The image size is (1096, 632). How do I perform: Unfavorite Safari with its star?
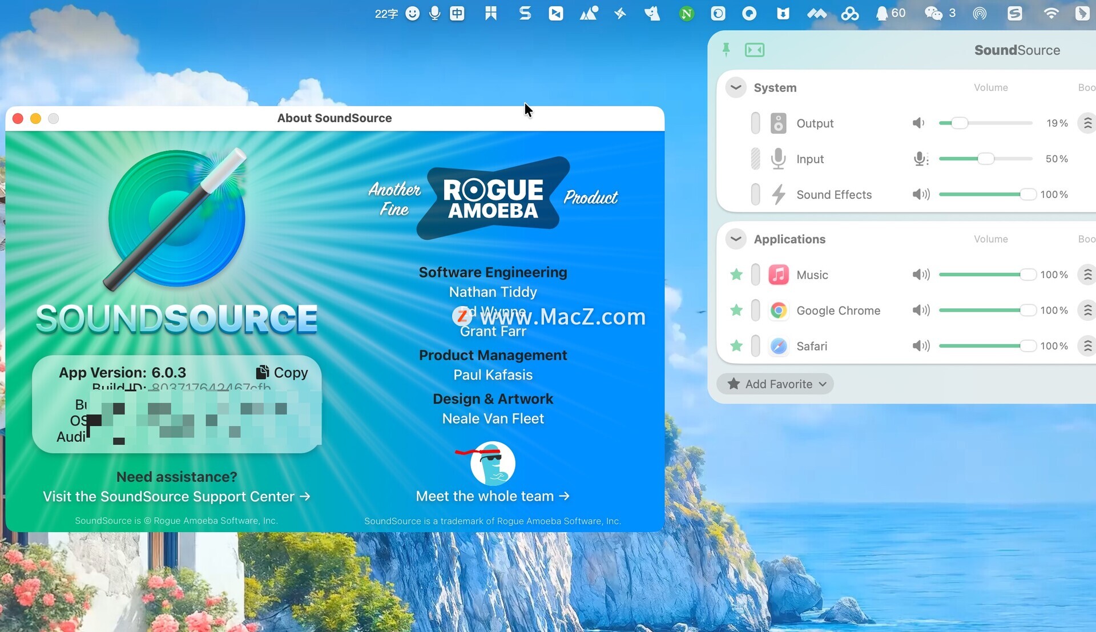tap(736, 346)
